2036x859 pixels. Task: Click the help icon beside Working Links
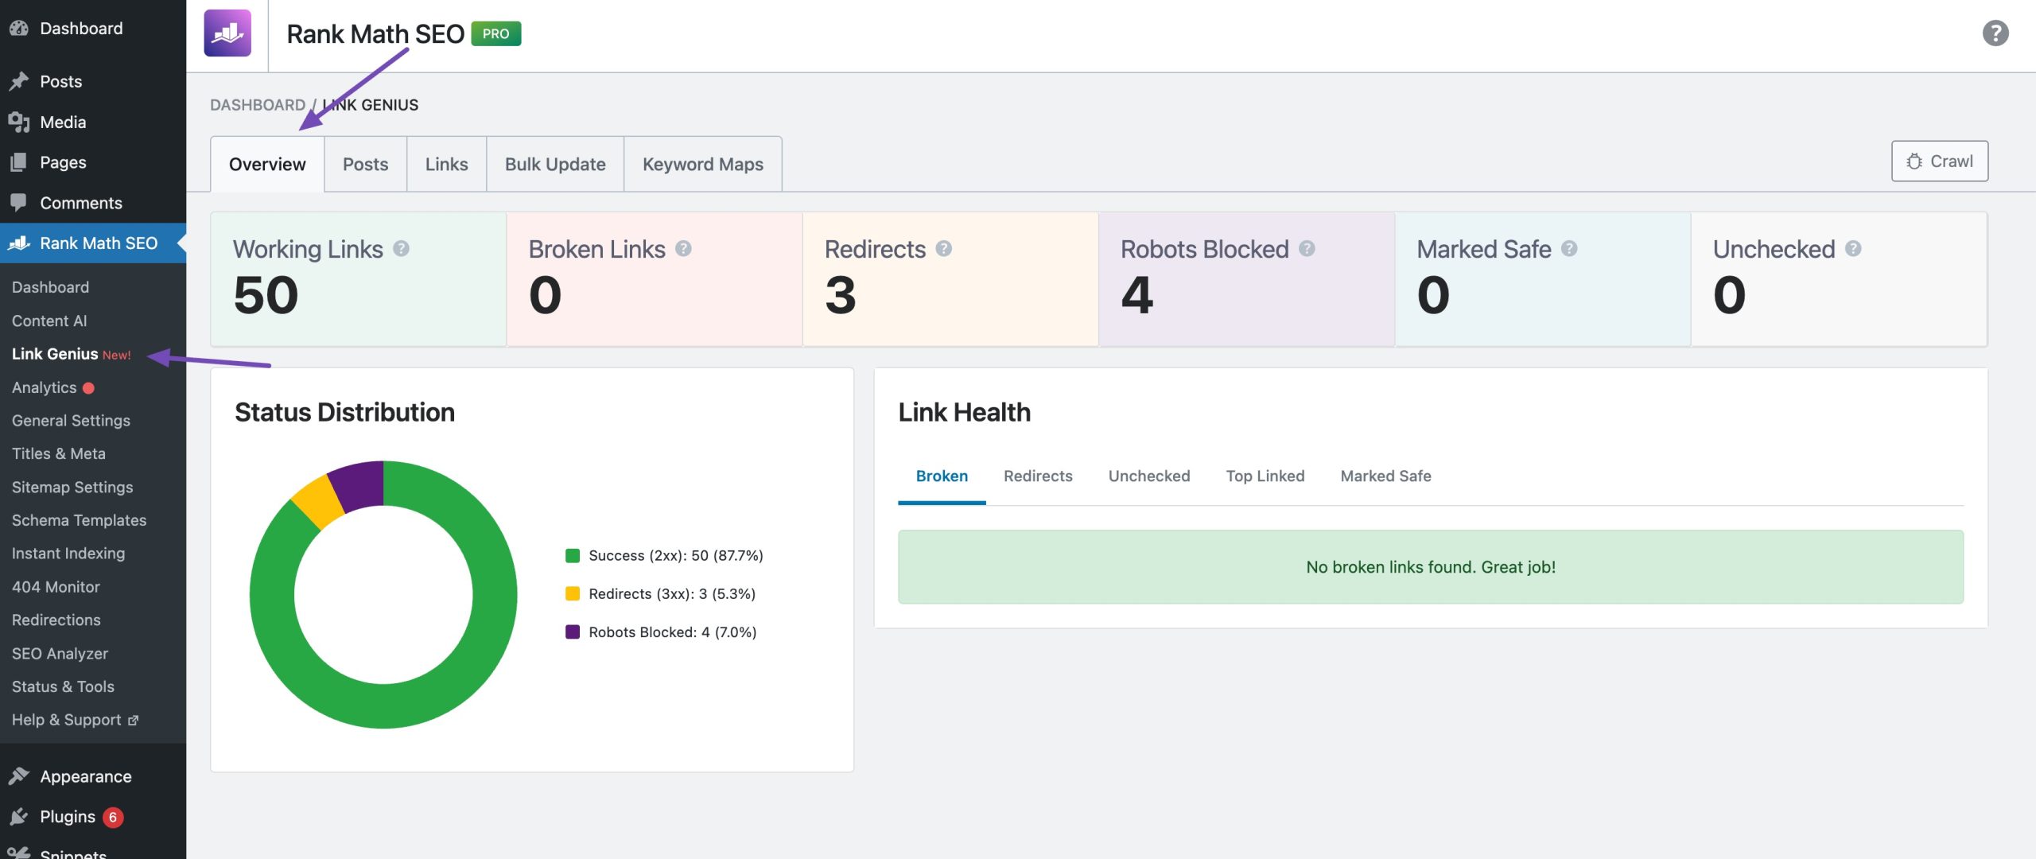[x=402, y=248]
